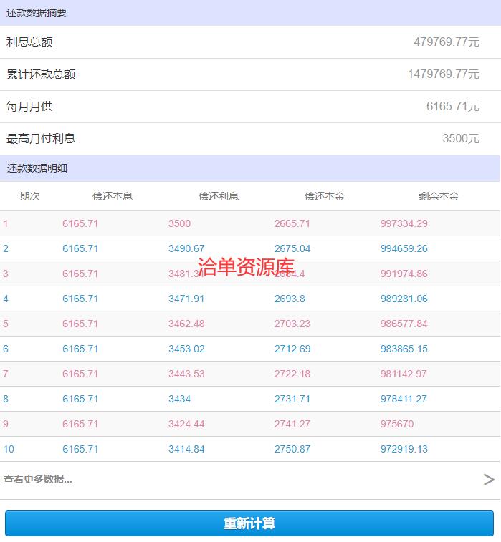501x542 pixels.
Task: Select principal 2703.23 in period 5
Action: pyautogui.click(x=292, y=324)
